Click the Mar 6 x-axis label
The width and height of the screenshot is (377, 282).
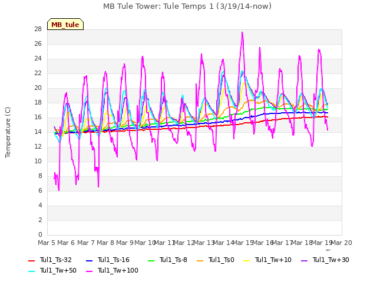pos(66,243)
